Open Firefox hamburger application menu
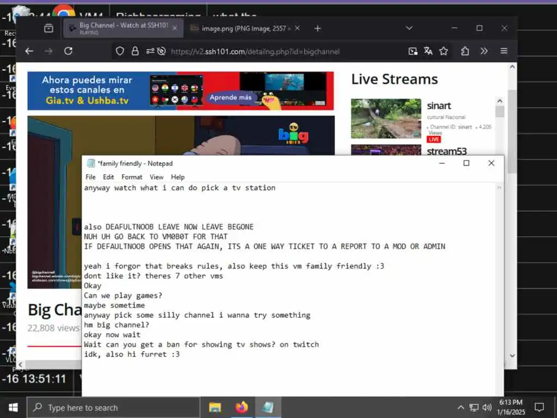 tap(504, 51)
